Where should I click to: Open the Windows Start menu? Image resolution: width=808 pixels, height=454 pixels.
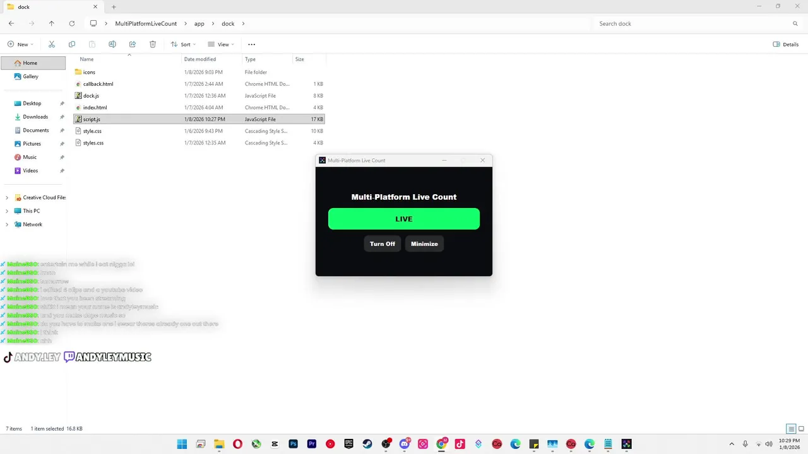pos(182,444)
